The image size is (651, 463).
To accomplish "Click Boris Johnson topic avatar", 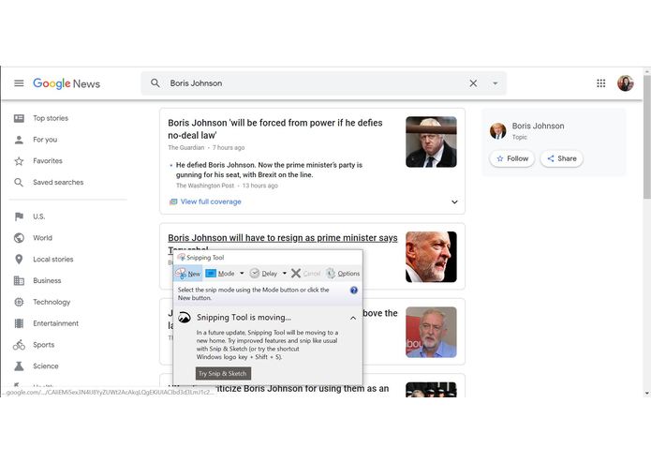I will (497, 130).
